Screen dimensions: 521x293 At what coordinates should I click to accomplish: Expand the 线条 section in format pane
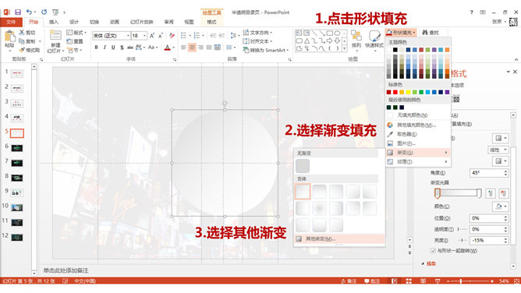429,263
